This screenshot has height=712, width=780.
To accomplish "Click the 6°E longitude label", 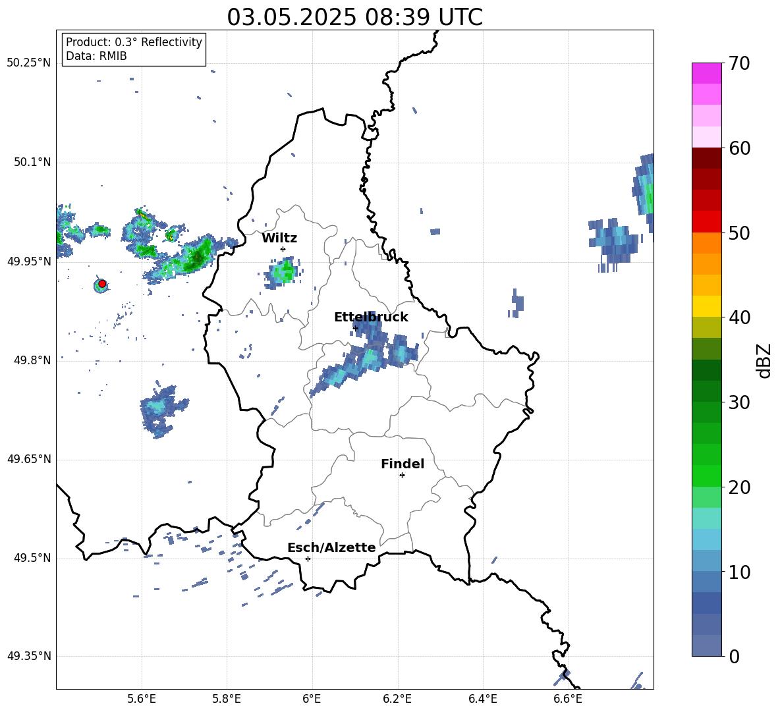I will 312,699.
